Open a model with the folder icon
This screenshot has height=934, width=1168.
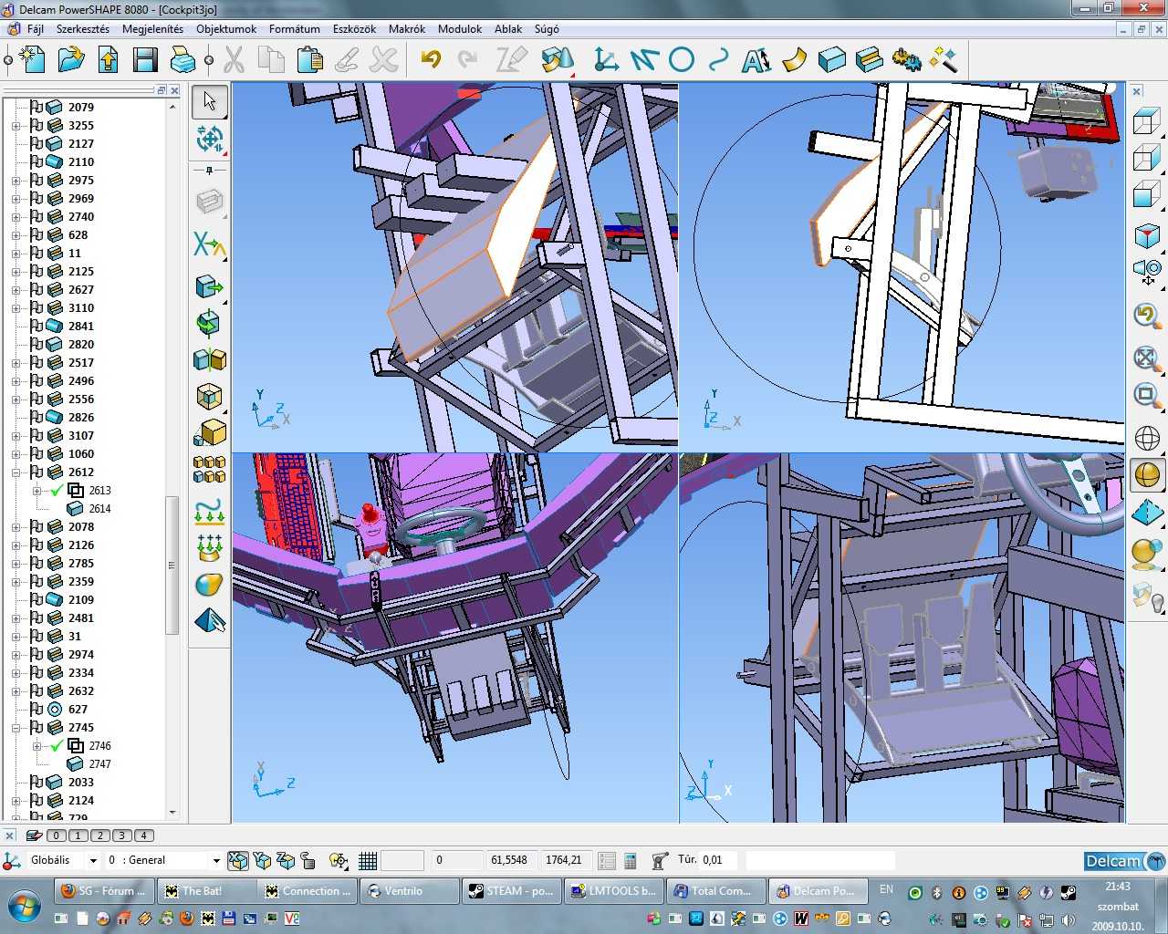71,60
